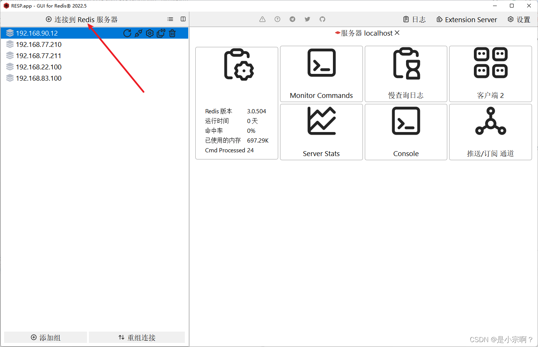
Task: Click the 重组连接 regroup connections button
Action: [137, 337]
